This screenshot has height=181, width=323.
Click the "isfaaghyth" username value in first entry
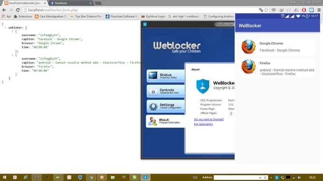(49, 35)
